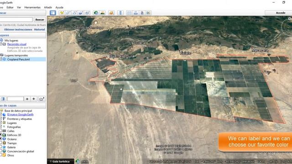Click the Edificios 3D layer icon
Viewport: 292px width, 164px height.
point(4,135)
